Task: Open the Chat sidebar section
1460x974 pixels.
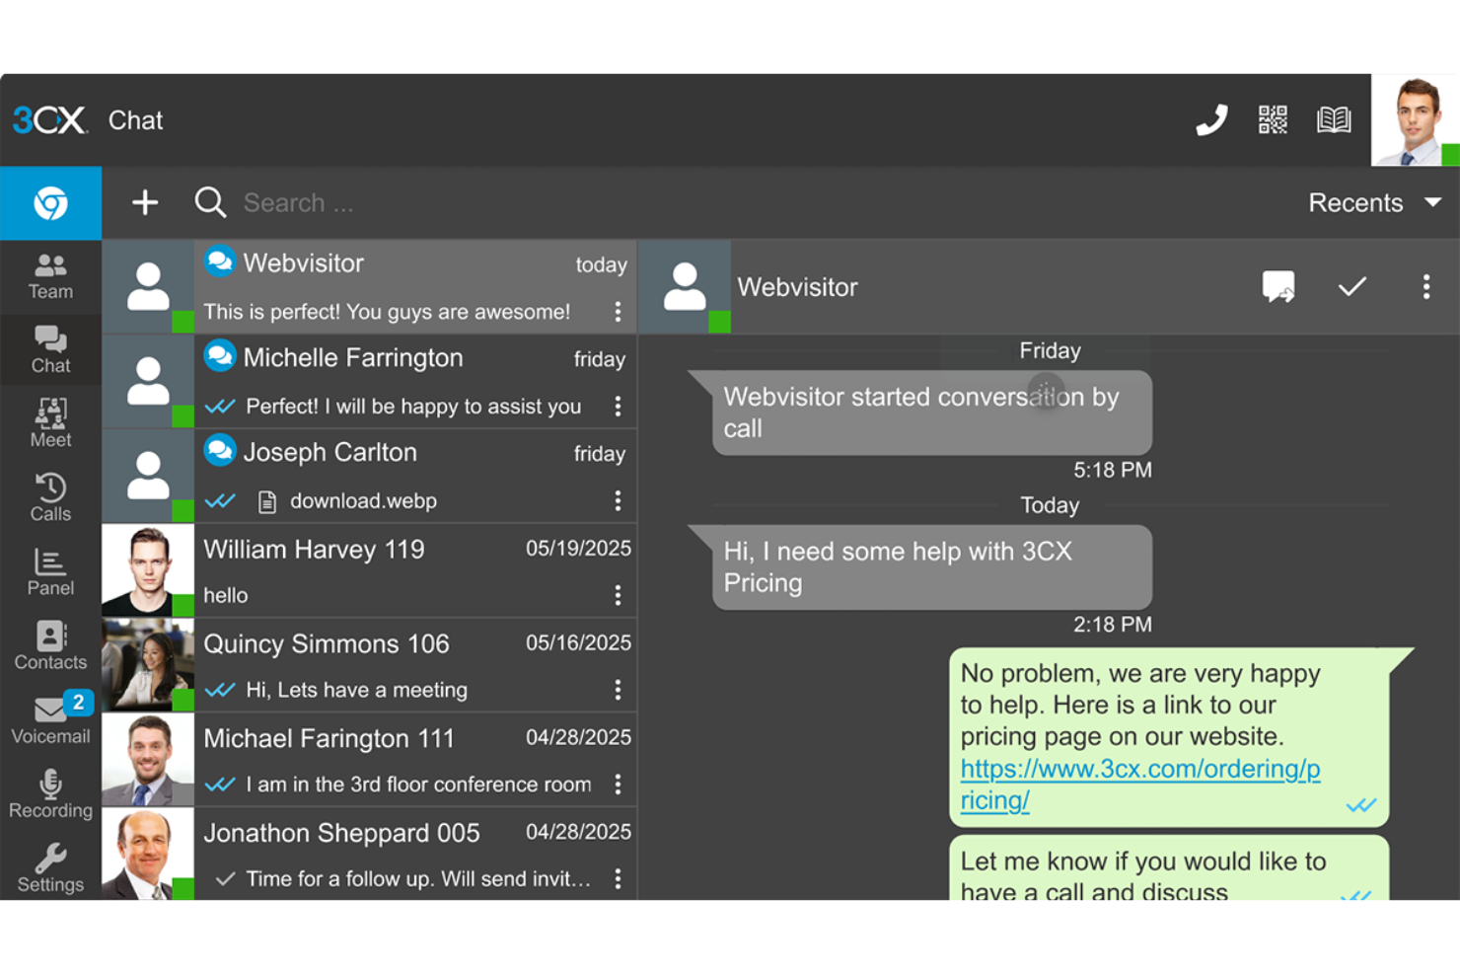Action: (50, 350)
